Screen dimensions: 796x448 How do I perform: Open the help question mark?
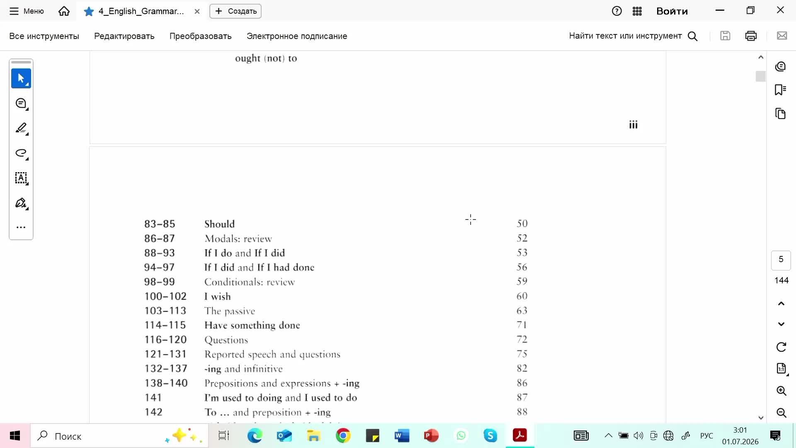617,11
